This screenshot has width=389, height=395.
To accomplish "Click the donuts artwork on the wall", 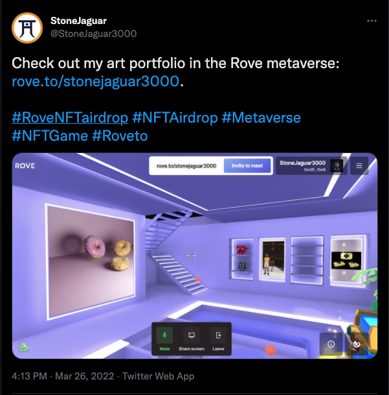I will click(x=91, y=262).
